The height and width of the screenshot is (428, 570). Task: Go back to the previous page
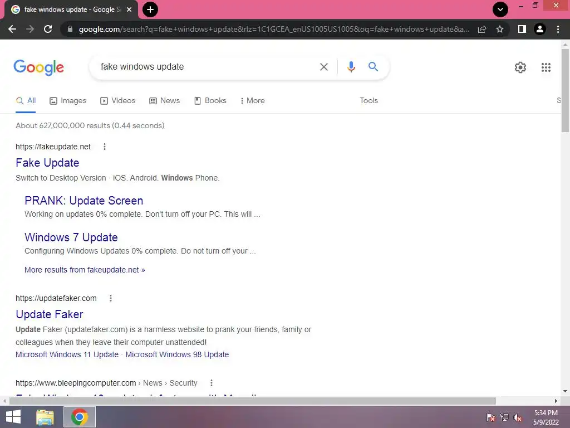pos(12,29)
